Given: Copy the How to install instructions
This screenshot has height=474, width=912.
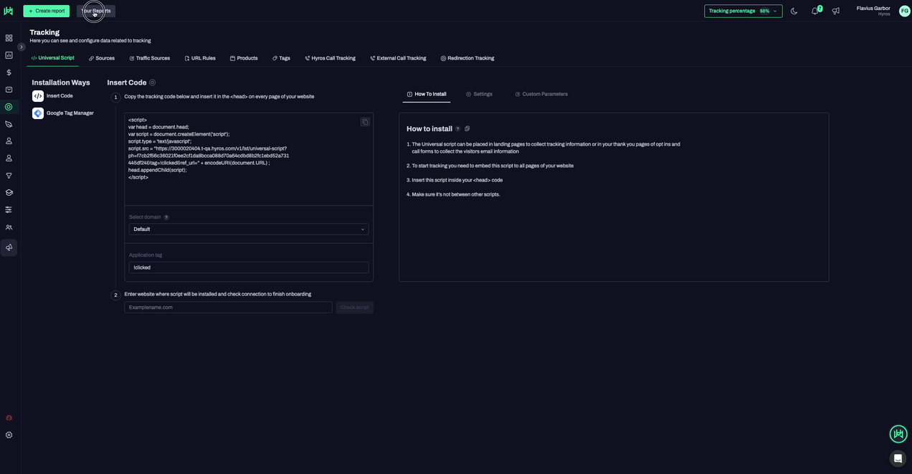Looking at the screenshot, I should coord(467,129).
